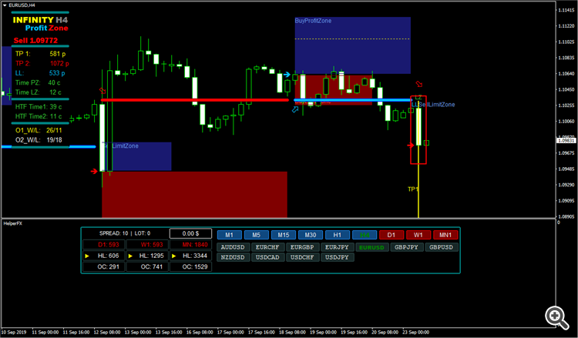The image size is (578, 338).
Task: Click the HL: 1295 value
Action: (152, 256)
